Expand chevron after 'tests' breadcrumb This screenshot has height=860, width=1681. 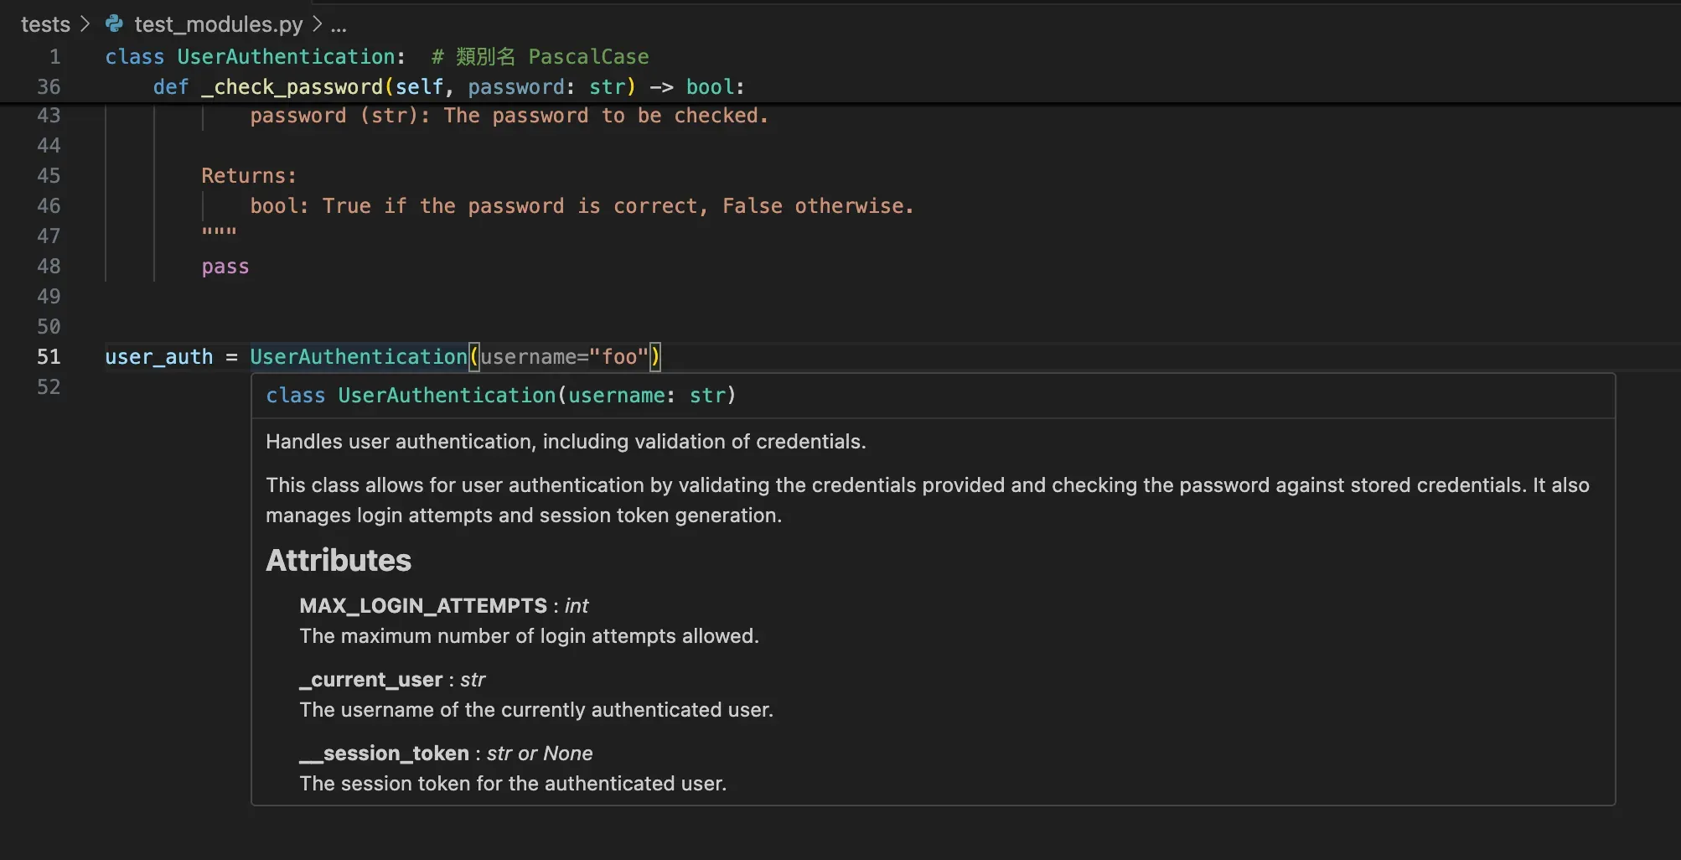tap(85, 24)
